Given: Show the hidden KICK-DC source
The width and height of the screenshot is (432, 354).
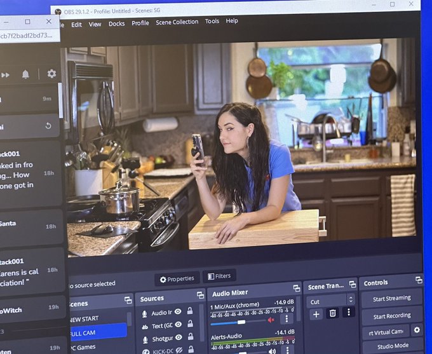Looking at the screenshot, I should [179, 350].
